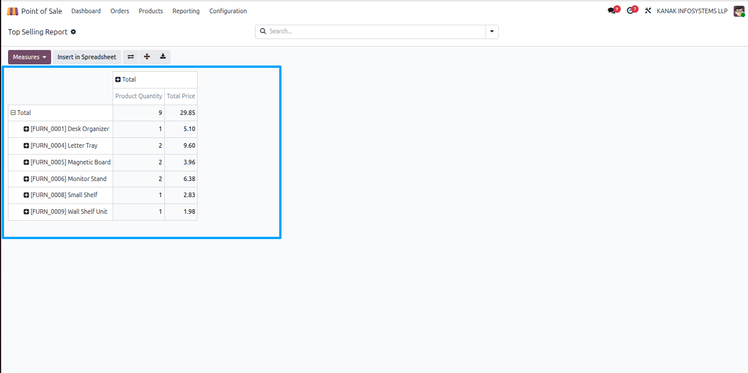Screen dimensions: 748x373
Task: Expand the Desk Organizer row
Action: pos(67,129)
